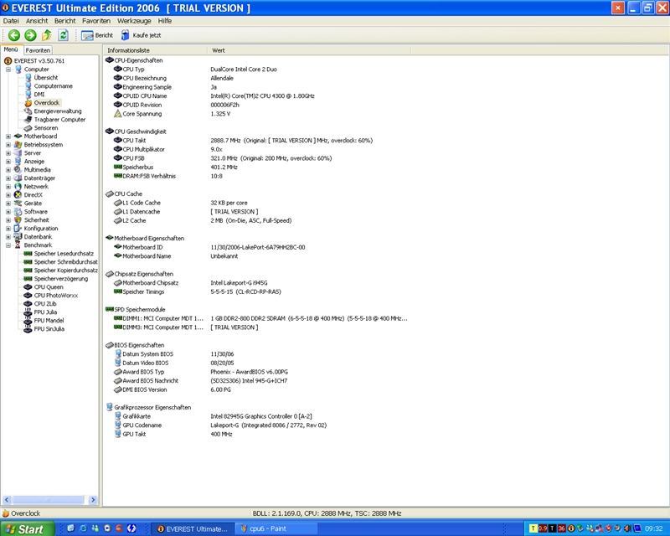Select Computername in the tree

pos(53,86)
